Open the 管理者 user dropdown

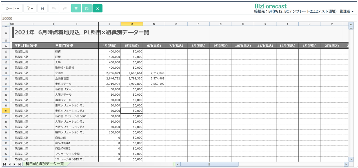(x=346, y=11)
